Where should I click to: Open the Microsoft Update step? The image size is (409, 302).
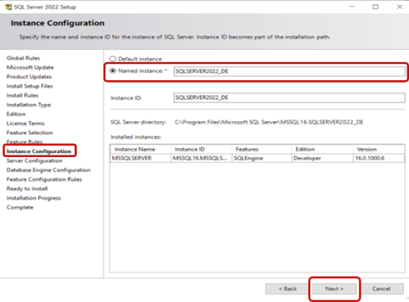[x=30, y=67]
